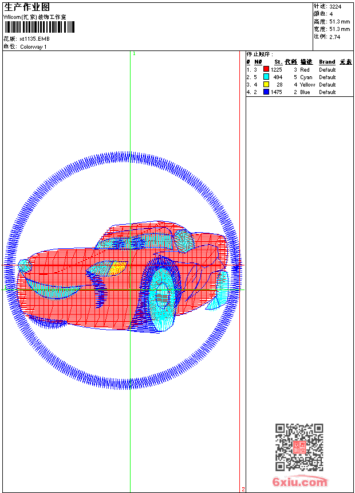Click the Colorway 1 label

[x=33, y=47]
